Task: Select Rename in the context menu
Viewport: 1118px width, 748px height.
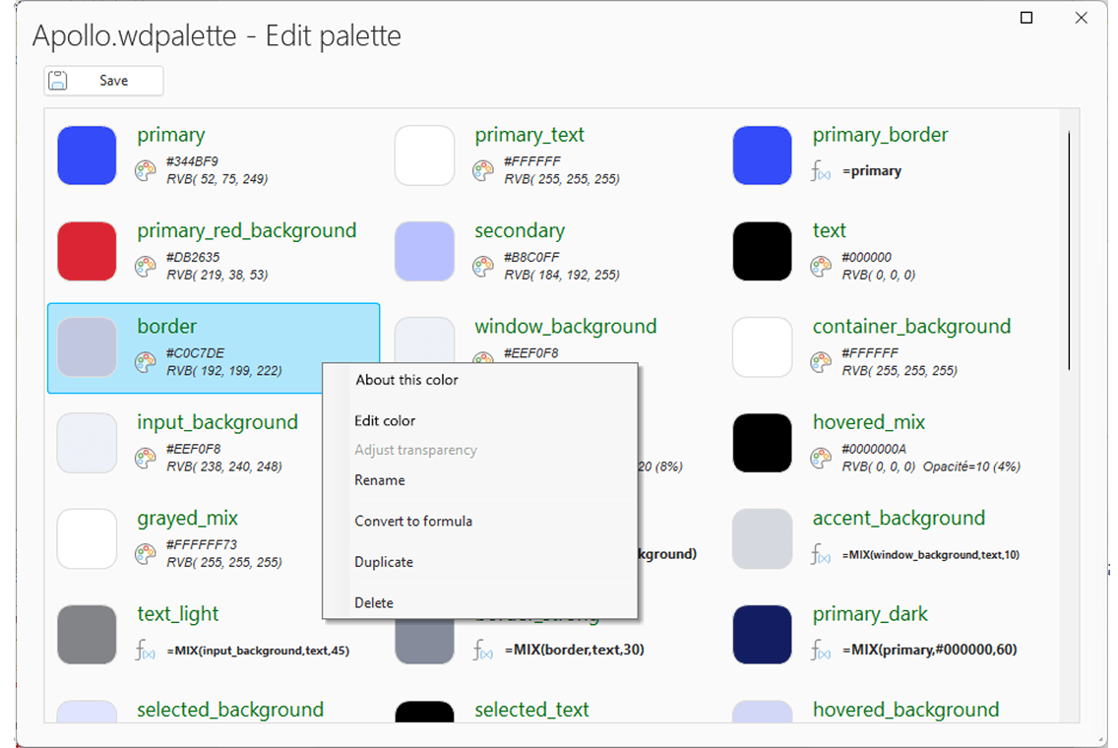Action: click(380, 480)
